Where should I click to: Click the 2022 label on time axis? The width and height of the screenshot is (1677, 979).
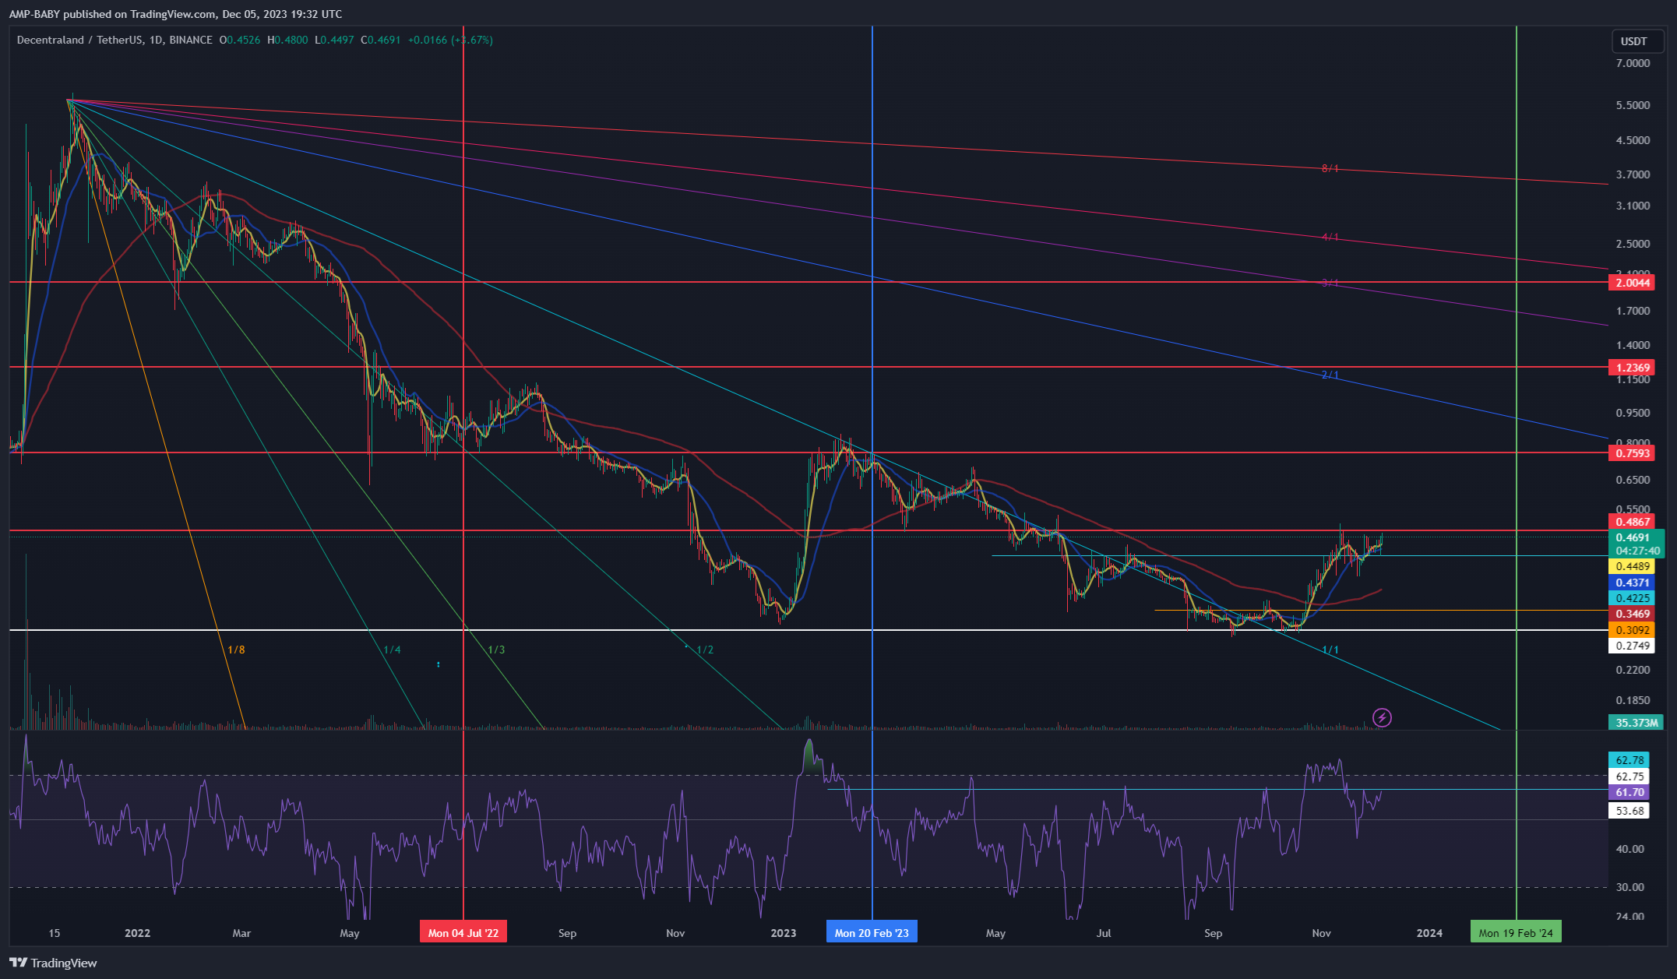[x=137, y=933]
